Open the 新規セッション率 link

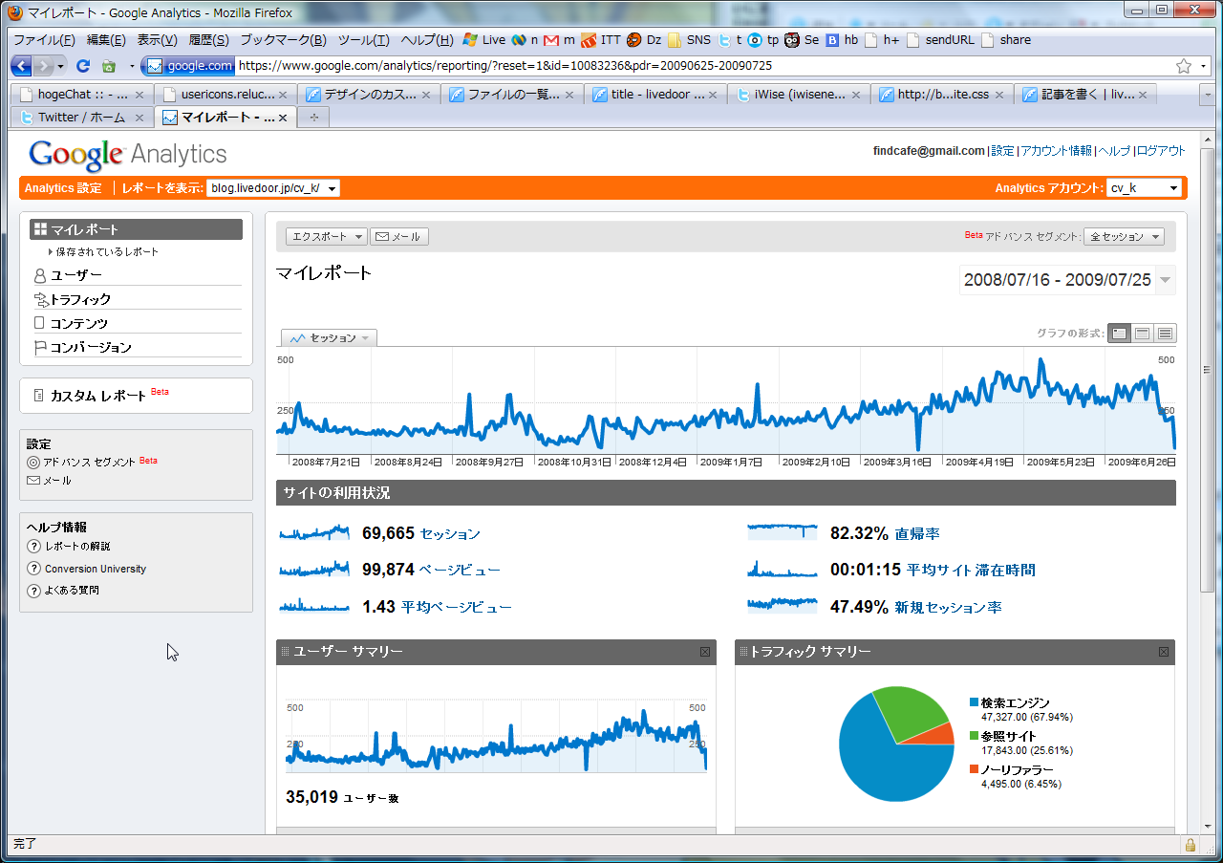click(x=948, y=607)
